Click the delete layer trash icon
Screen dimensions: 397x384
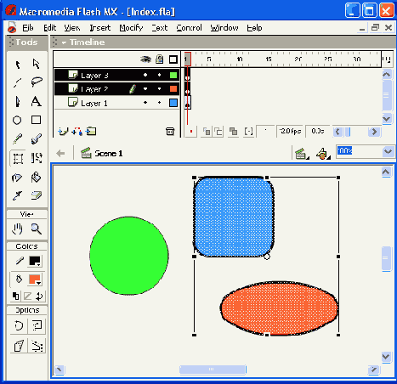point(170,132)
